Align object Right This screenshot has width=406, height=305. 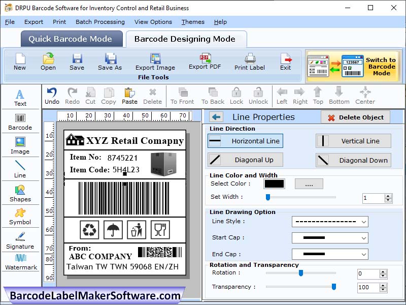click(300, 96)
